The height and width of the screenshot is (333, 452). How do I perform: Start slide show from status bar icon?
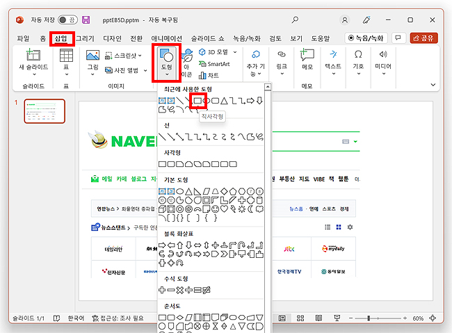(x=337, y=318)
